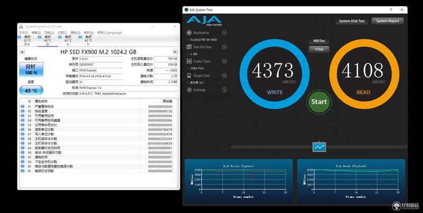Click the Target Disk drive icon
Image resolution: width=423 pixels, height=213 pixels.
(x=189, y=76)
